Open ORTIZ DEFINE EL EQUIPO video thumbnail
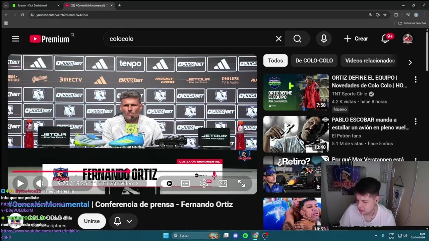The image size is (429, 241). point(296,92)
